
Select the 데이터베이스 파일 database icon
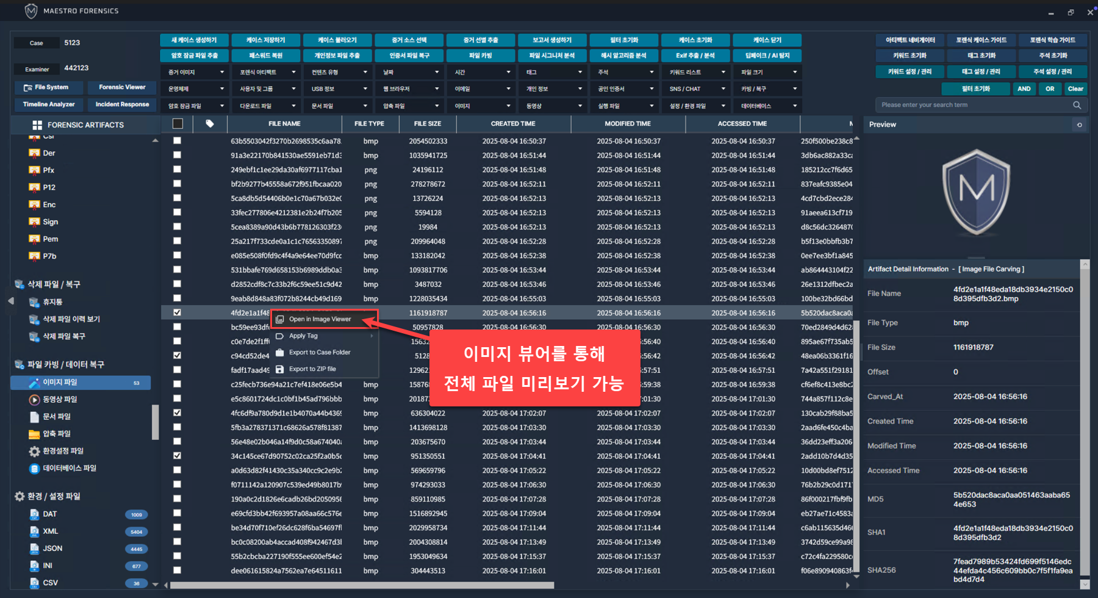tap(35, 469)
